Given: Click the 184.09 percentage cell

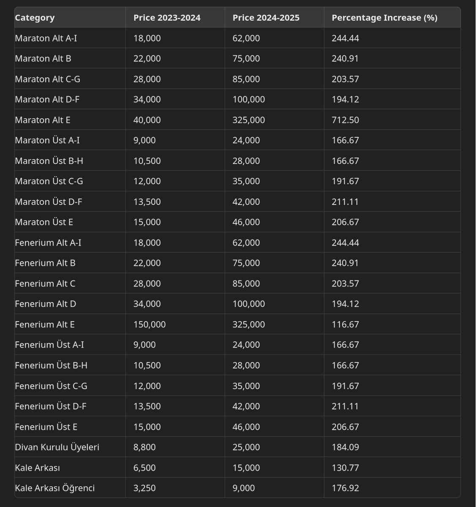Looking at the screenshot, I should coord(345,447).
